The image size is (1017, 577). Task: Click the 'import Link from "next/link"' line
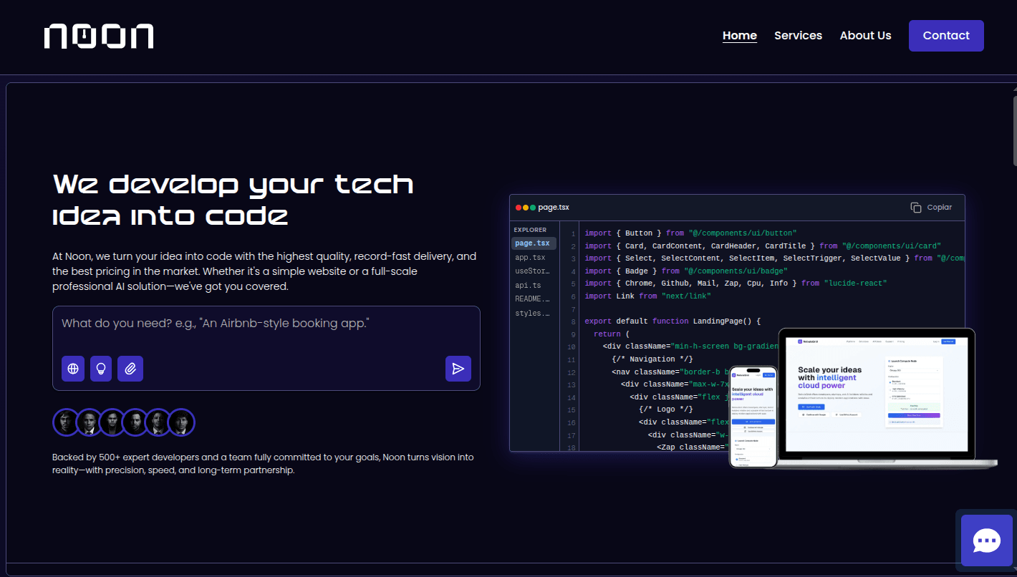pyautogui.click(x=647, y=296)
